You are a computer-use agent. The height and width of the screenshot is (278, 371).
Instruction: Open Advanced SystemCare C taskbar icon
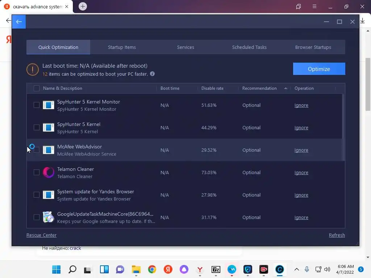click(279, 269)
